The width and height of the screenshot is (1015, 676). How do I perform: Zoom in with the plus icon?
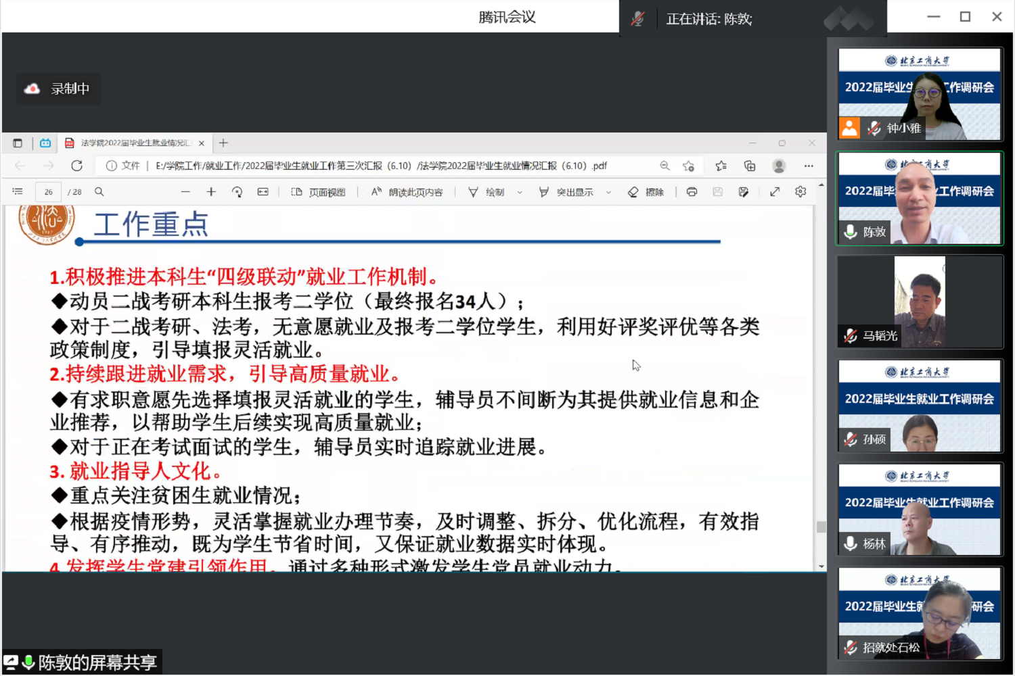point(211,192)
